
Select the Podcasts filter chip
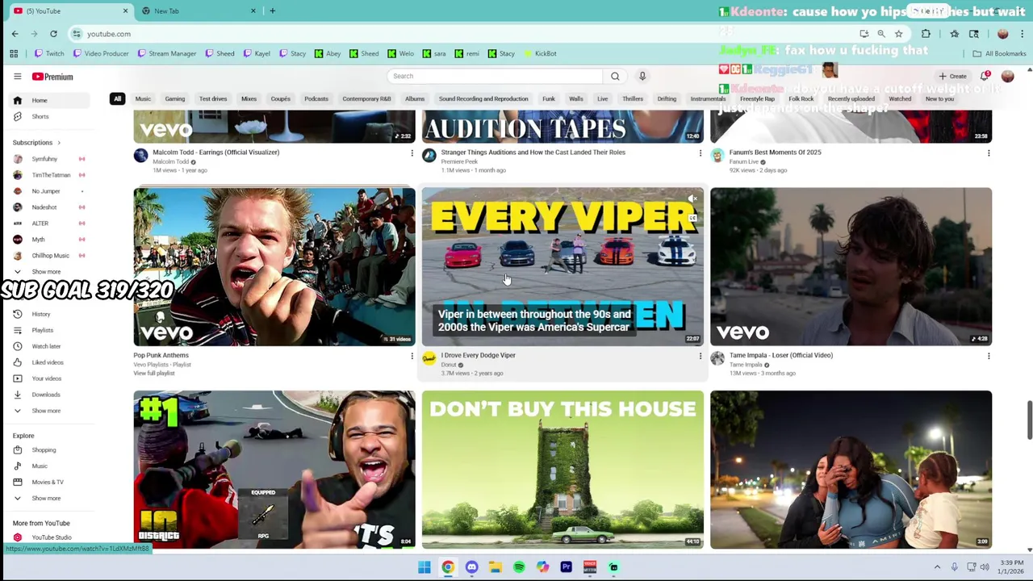[x=316, y=98]
